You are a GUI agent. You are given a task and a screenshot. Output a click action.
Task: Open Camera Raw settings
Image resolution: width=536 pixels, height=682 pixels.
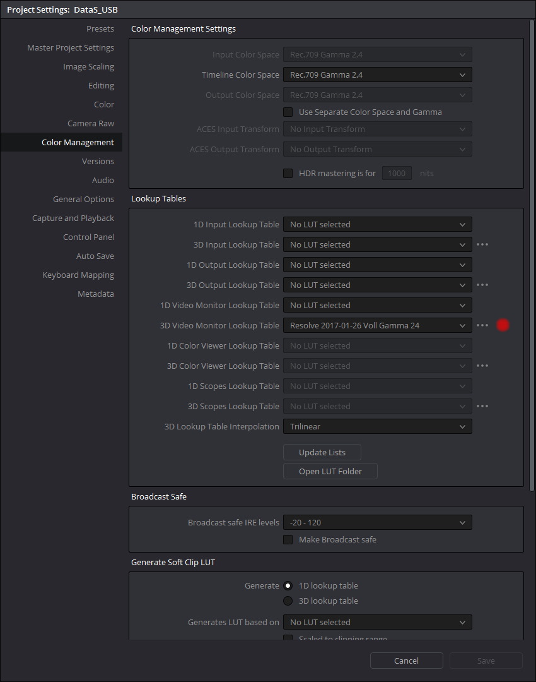click(x=91, y=124)
